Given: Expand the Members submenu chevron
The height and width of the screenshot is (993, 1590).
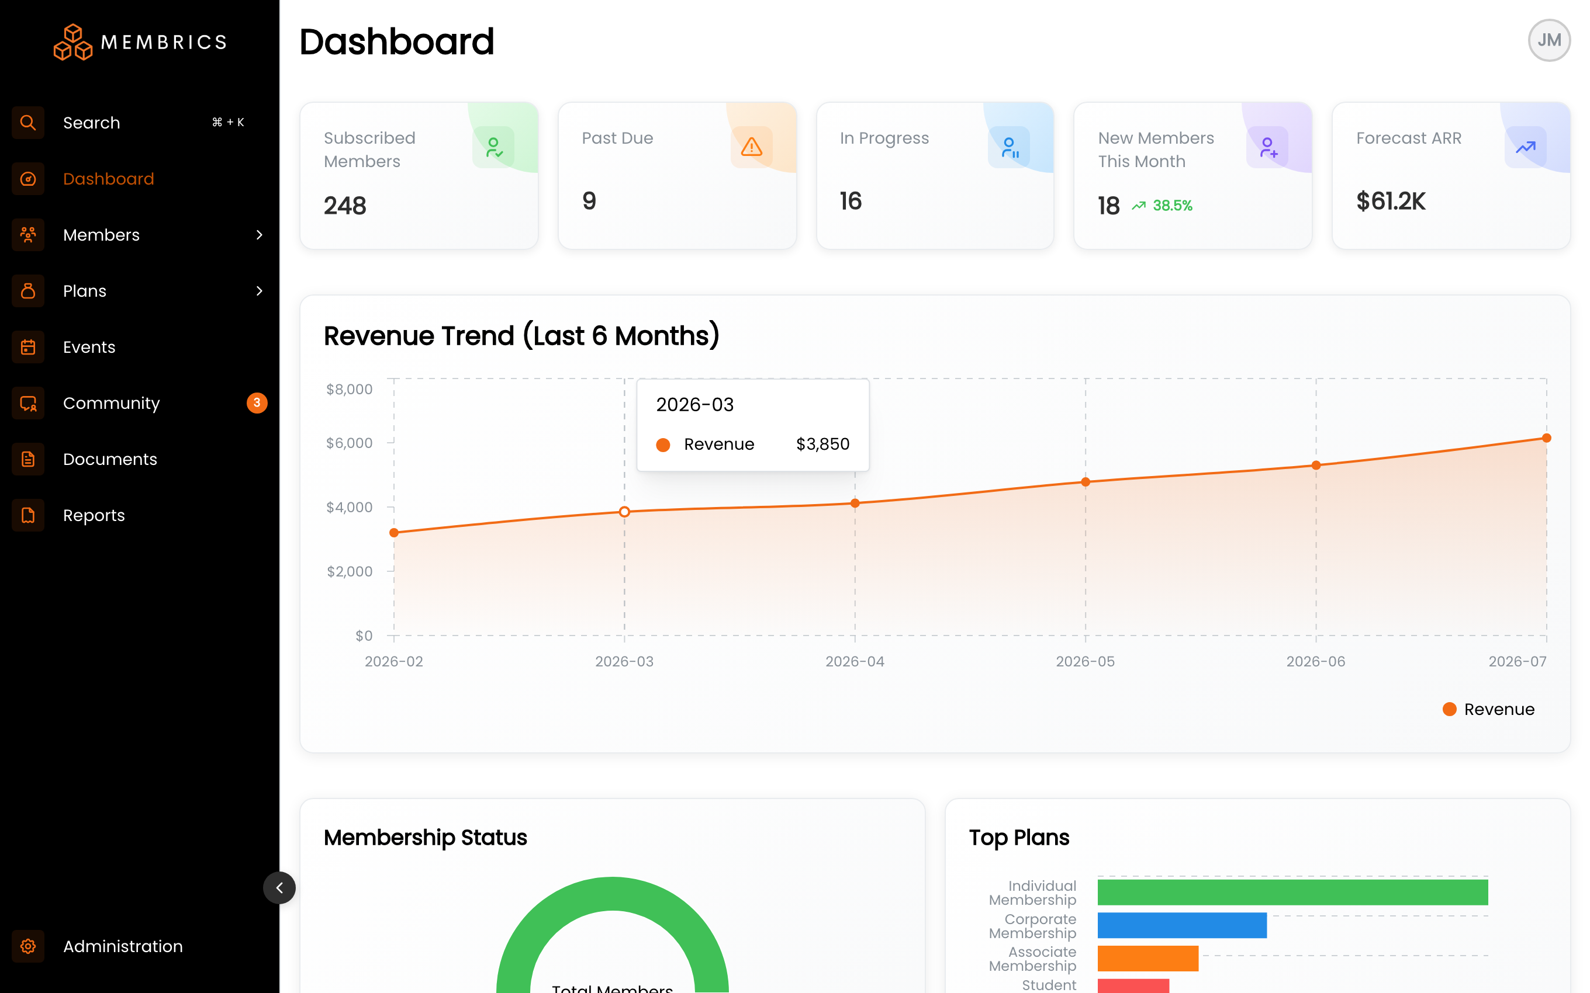Looking at the screenshot, I should (x=260, y=235).
